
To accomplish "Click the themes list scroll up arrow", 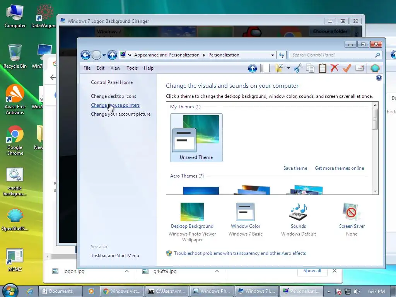I will tap(375, 105).
